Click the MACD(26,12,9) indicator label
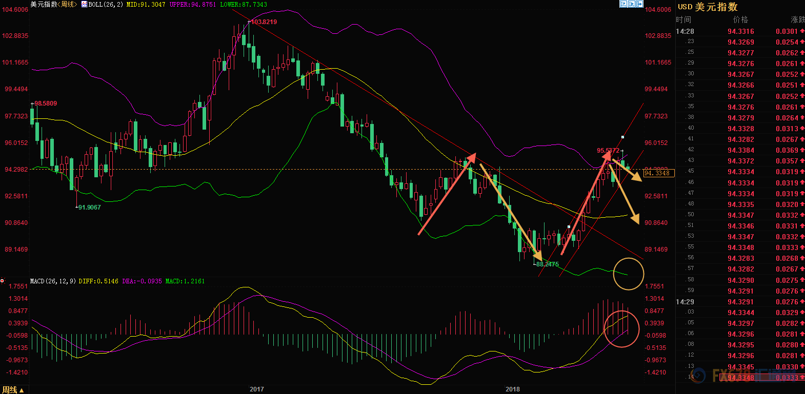805x394 pixels. coord(53,281)
